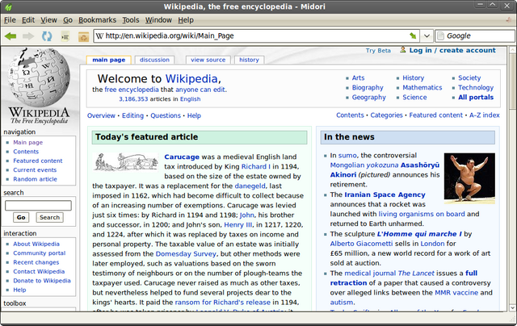
Task: Click the search engine icon beside Google
Action: pyautogui.click(x=440, y=36)
